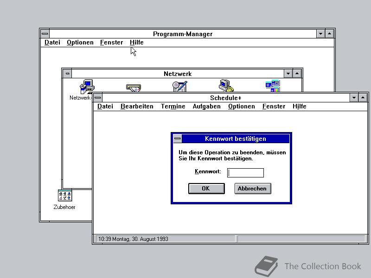371x278 pixels.
Task: Open the Netzwerk icon with computer and printer
Action: pos(87,86)
